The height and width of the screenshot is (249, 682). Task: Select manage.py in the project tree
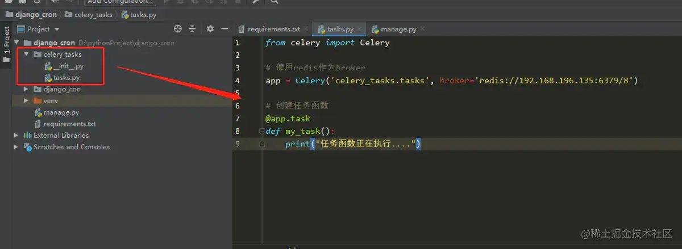pyautogui.click(x=61, y=112)
